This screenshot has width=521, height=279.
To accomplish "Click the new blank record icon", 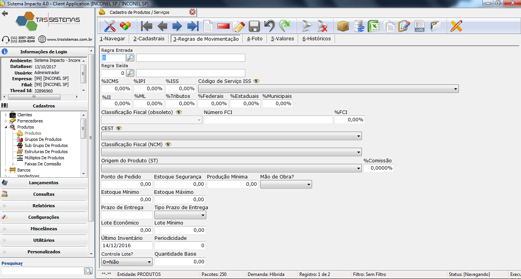I will point(208,26).
